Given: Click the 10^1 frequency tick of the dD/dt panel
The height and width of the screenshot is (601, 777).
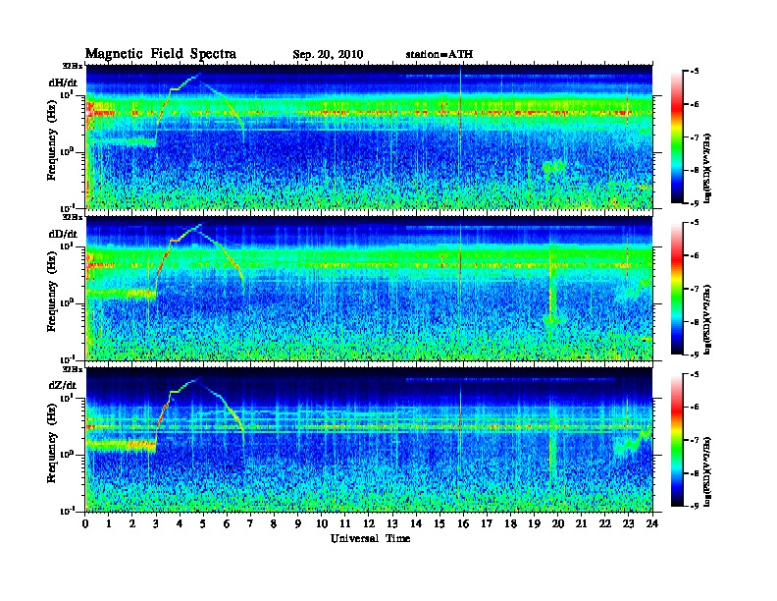Looking at the screenshot, I should click(67, 246).
